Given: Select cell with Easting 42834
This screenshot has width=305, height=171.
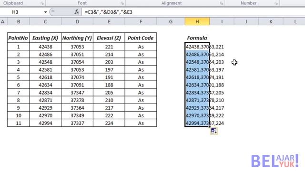Looking at the screenshot, I should point(45,93).
